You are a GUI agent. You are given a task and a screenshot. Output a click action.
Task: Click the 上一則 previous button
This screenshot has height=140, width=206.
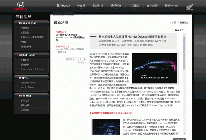click(82, 59)
